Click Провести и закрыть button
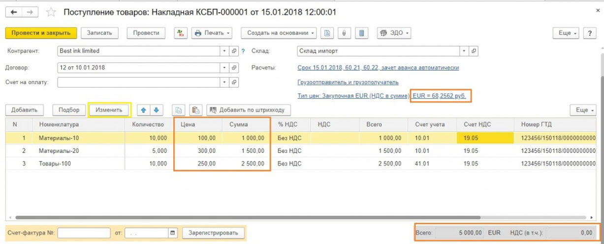This screenshot has height=244, width=604. click(x=41, y=33)
